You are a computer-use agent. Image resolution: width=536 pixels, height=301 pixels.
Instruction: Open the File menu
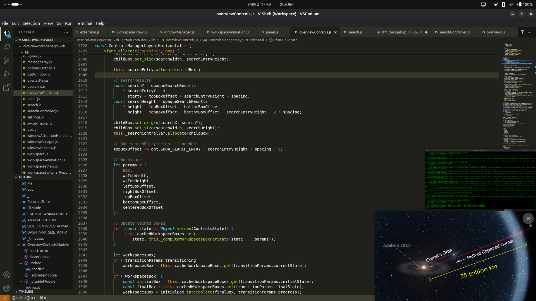[x=5, y=23]
